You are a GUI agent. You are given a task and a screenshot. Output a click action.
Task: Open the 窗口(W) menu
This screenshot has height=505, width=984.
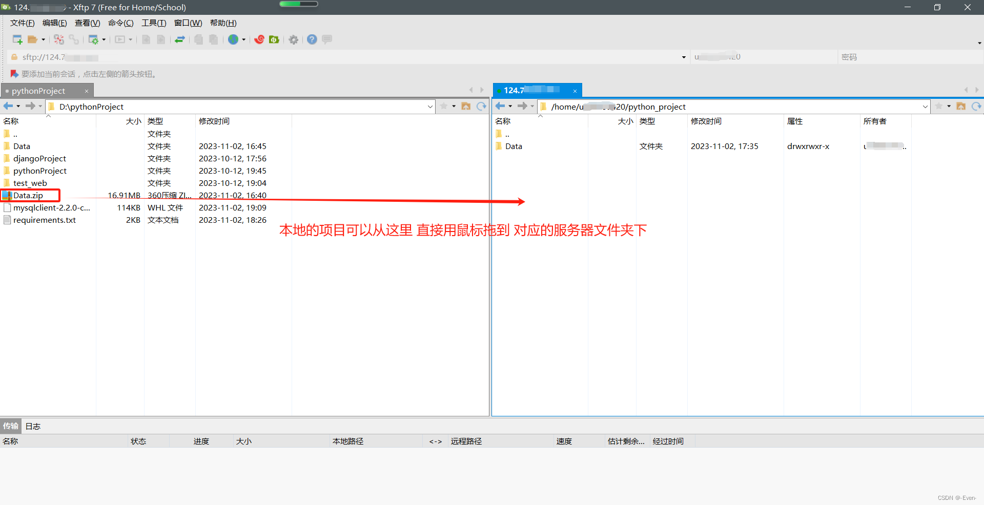[x=188, y=23]
